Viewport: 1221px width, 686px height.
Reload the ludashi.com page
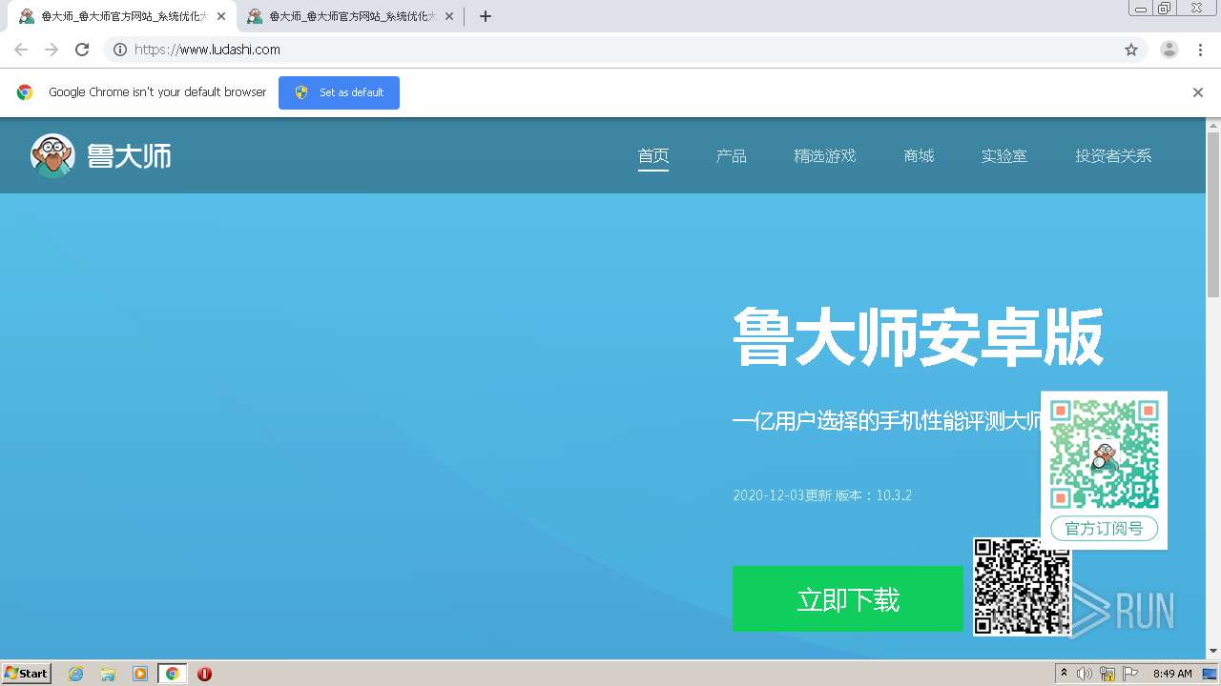(82, 50)
